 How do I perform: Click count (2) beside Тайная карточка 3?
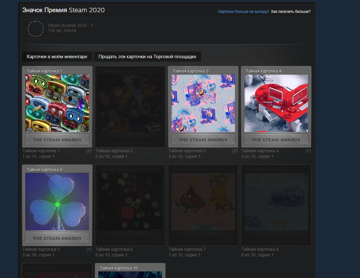[x=235, y=151]
